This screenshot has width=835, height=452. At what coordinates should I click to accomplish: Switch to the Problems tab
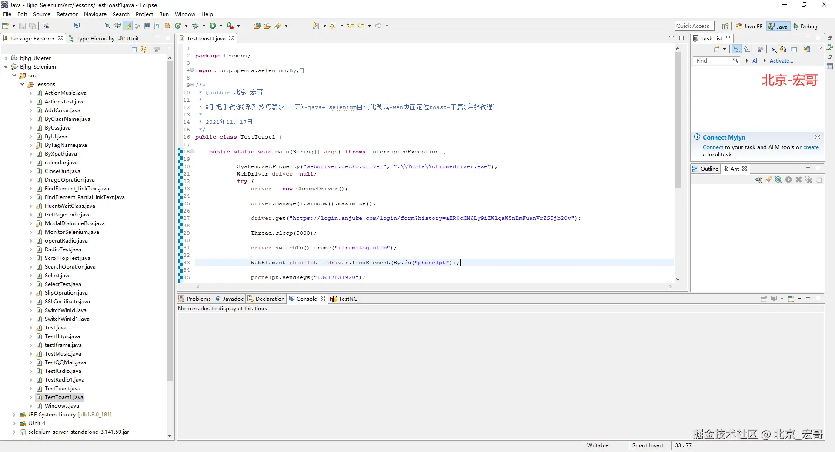tap(195, 299)
